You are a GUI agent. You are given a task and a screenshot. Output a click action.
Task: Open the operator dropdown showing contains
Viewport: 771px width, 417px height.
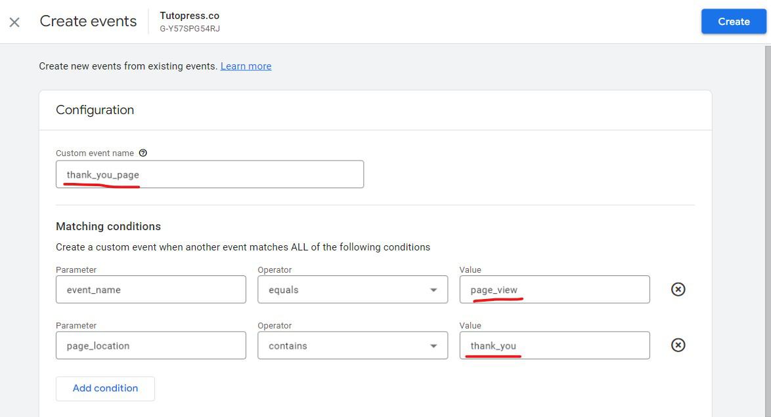(x=352, y=345)
